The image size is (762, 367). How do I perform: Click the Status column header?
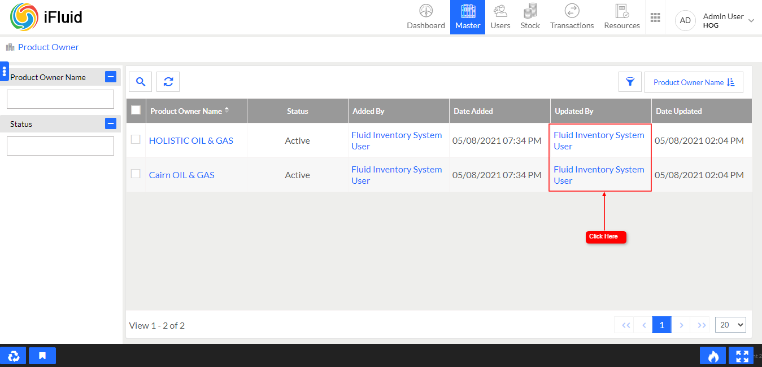pyautogui.click(x=298, y=111)
